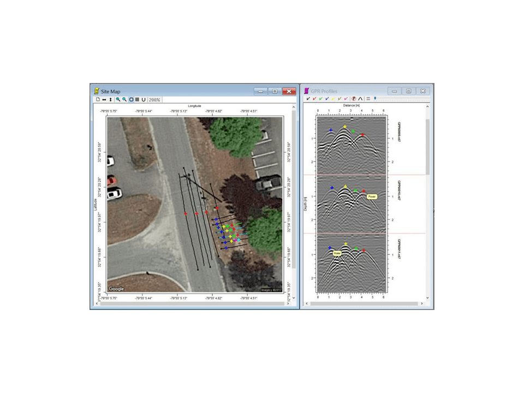Viewport: 524px width, 393px height.
Task: Click scroll left arrow in Site Map horizontal scrollbar
Action: point(97,303)
